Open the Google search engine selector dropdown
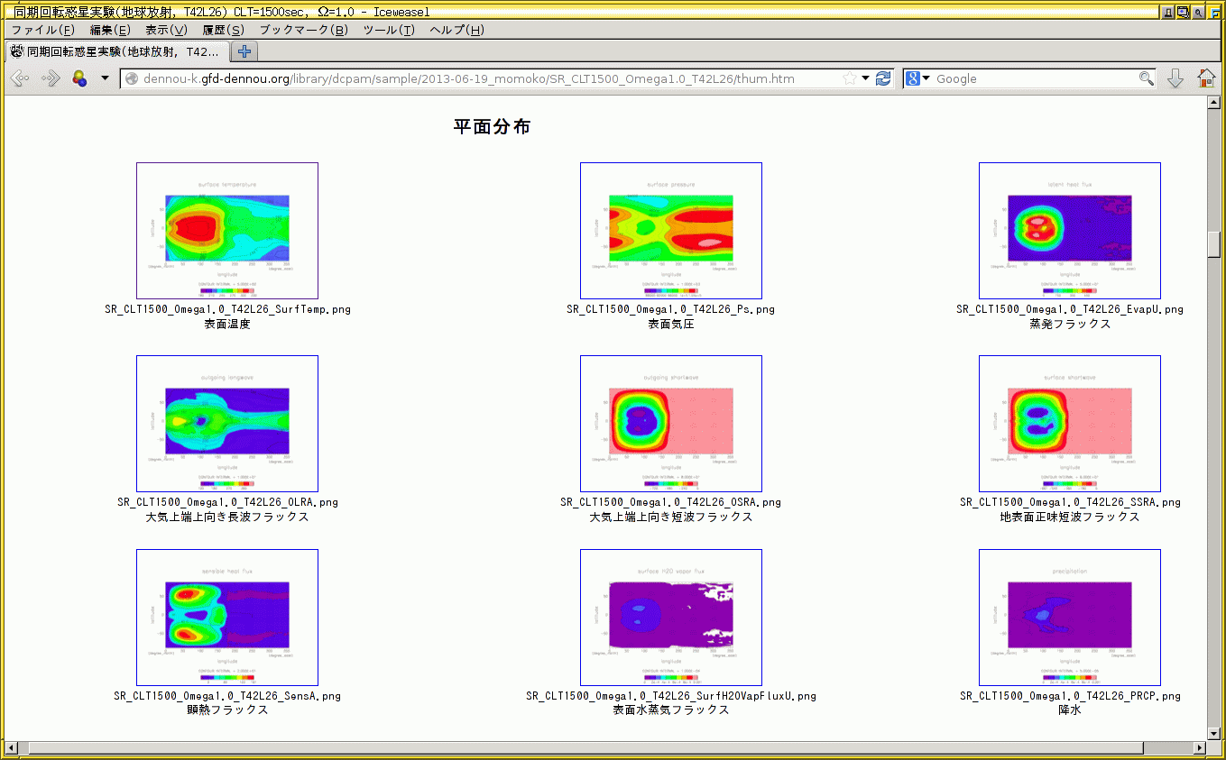 pyautogui.click(x=917, y=78)
